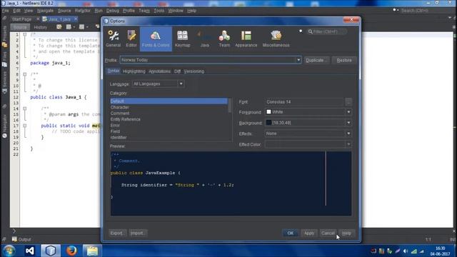Click the dark Background color swatch
Image resolution: width=457 pixels, height=257 pixels.
(x=268, y=123)
